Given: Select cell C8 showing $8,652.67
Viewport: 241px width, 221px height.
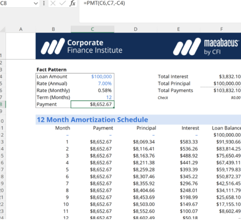Looking at the screenshot, I should point(92,104).
